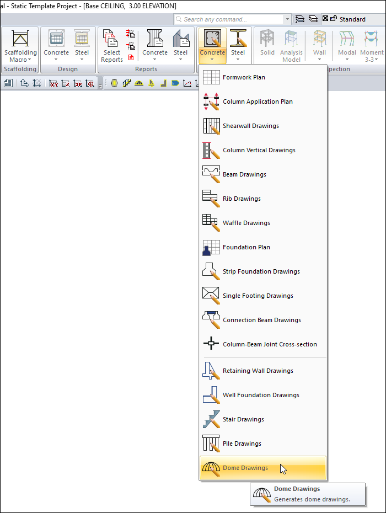Click the middle small red report icon
Screen dimensions: 386x513
point(131,45)
